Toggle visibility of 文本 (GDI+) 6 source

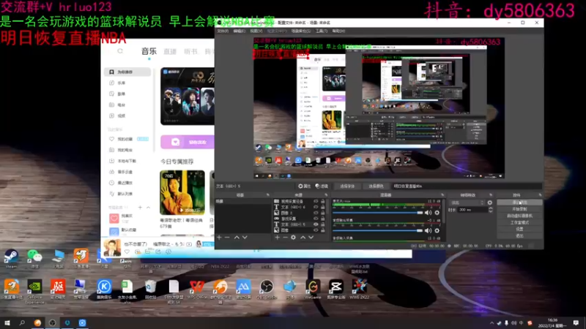click(x=316, y=207)
